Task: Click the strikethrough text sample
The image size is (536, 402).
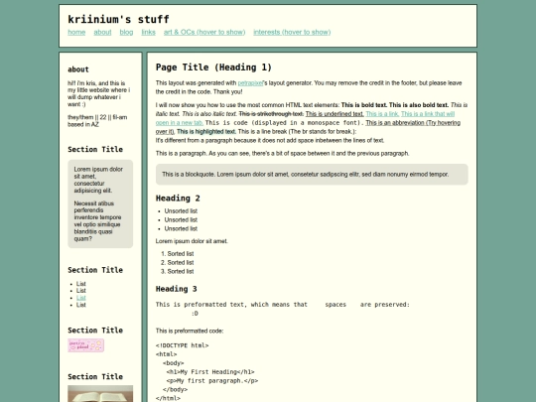Action: [x=271, y=114]
